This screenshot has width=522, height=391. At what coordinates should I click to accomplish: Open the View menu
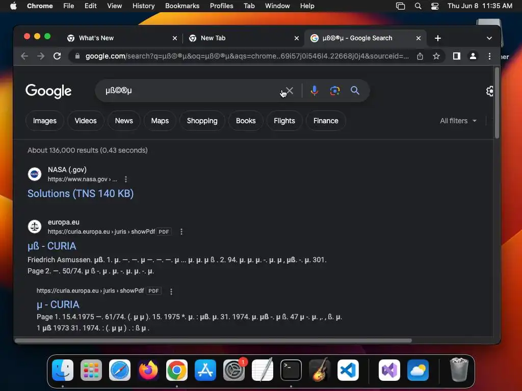point(115,6)
